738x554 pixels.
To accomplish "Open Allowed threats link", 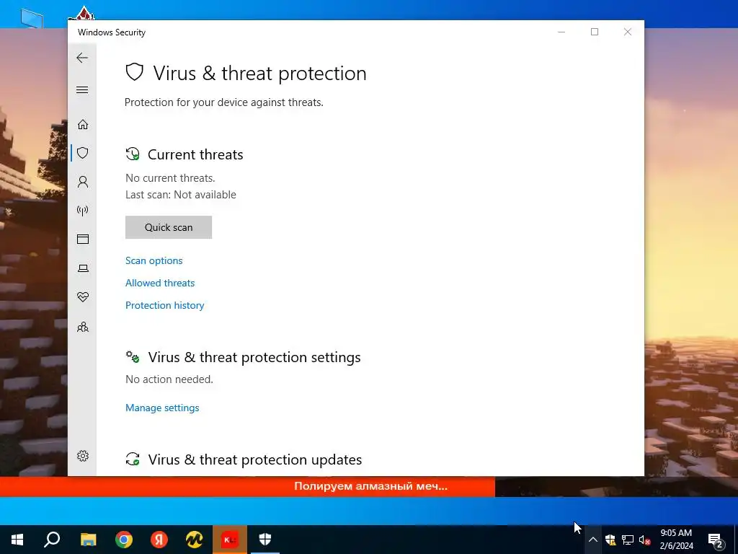I will click(160, 283).
